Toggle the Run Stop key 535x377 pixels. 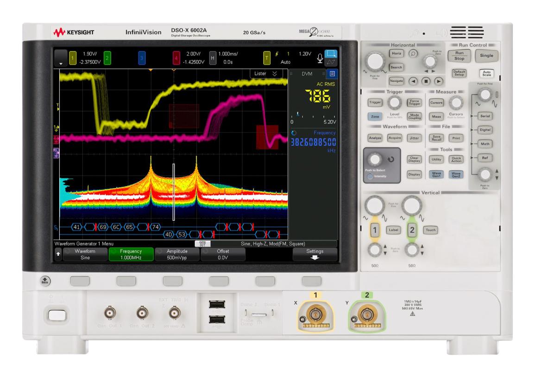click(459, 56)
